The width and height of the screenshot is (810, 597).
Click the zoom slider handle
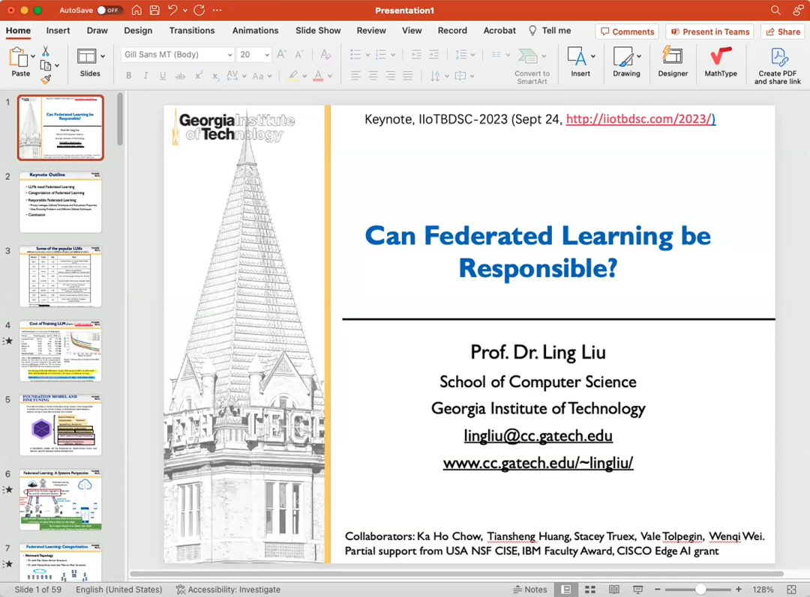[700, 590]
